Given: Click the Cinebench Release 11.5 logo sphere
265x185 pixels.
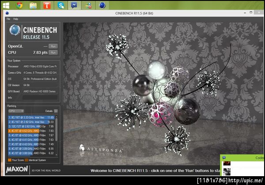Looking at the screenshot, I should (15, 30).
